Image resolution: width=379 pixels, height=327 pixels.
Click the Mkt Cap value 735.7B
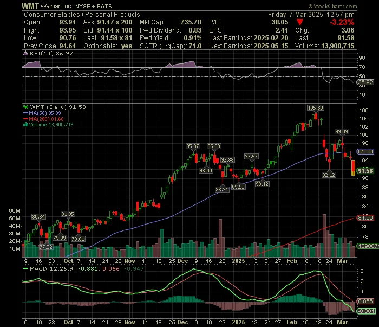pyautogui.click(x=191, y=22)
